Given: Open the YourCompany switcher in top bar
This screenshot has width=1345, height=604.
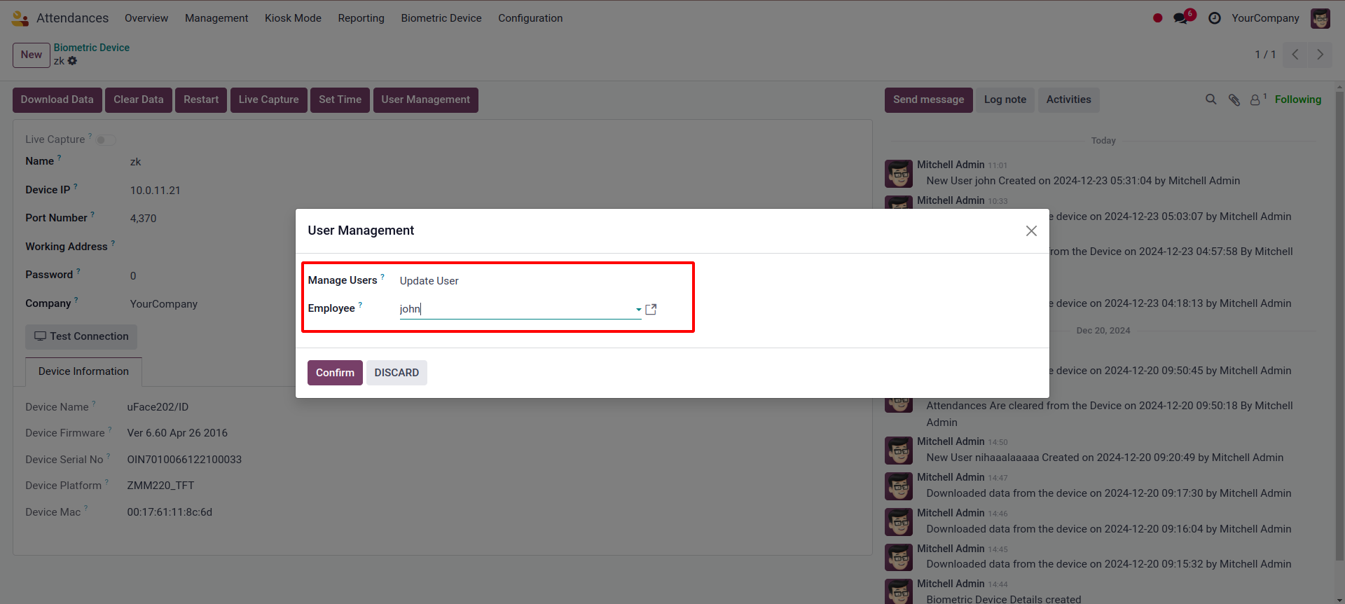Looking at the screenshot, I should (x=1265, y=18).
